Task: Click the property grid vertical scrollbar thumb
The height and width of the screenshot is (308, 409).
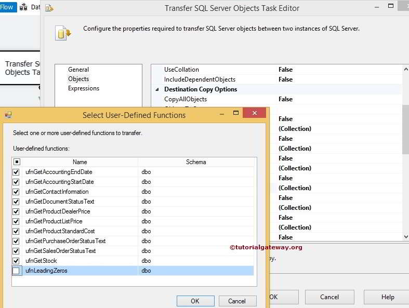Action: [405, 129]
